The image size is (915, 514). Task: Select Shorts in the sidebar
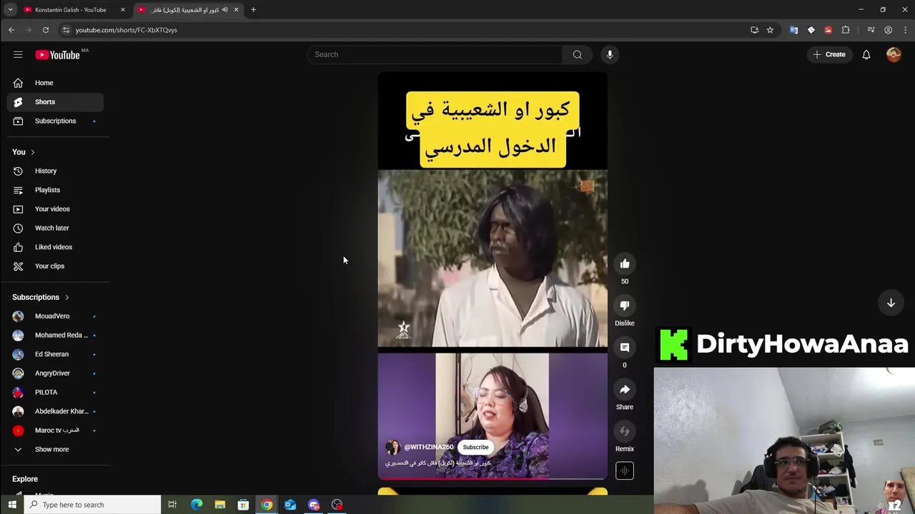(55, 102)
